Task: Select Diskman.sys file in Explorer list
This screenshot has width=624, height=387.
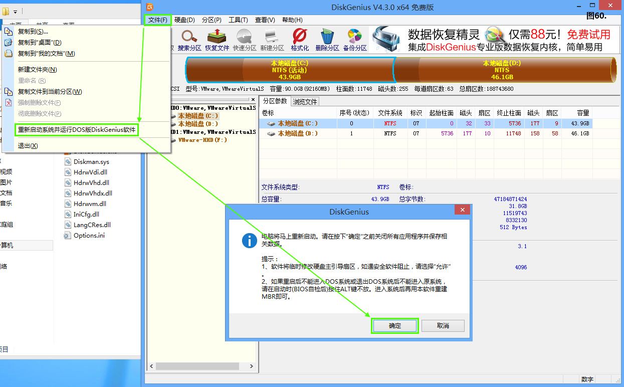Action: [91, 162]
